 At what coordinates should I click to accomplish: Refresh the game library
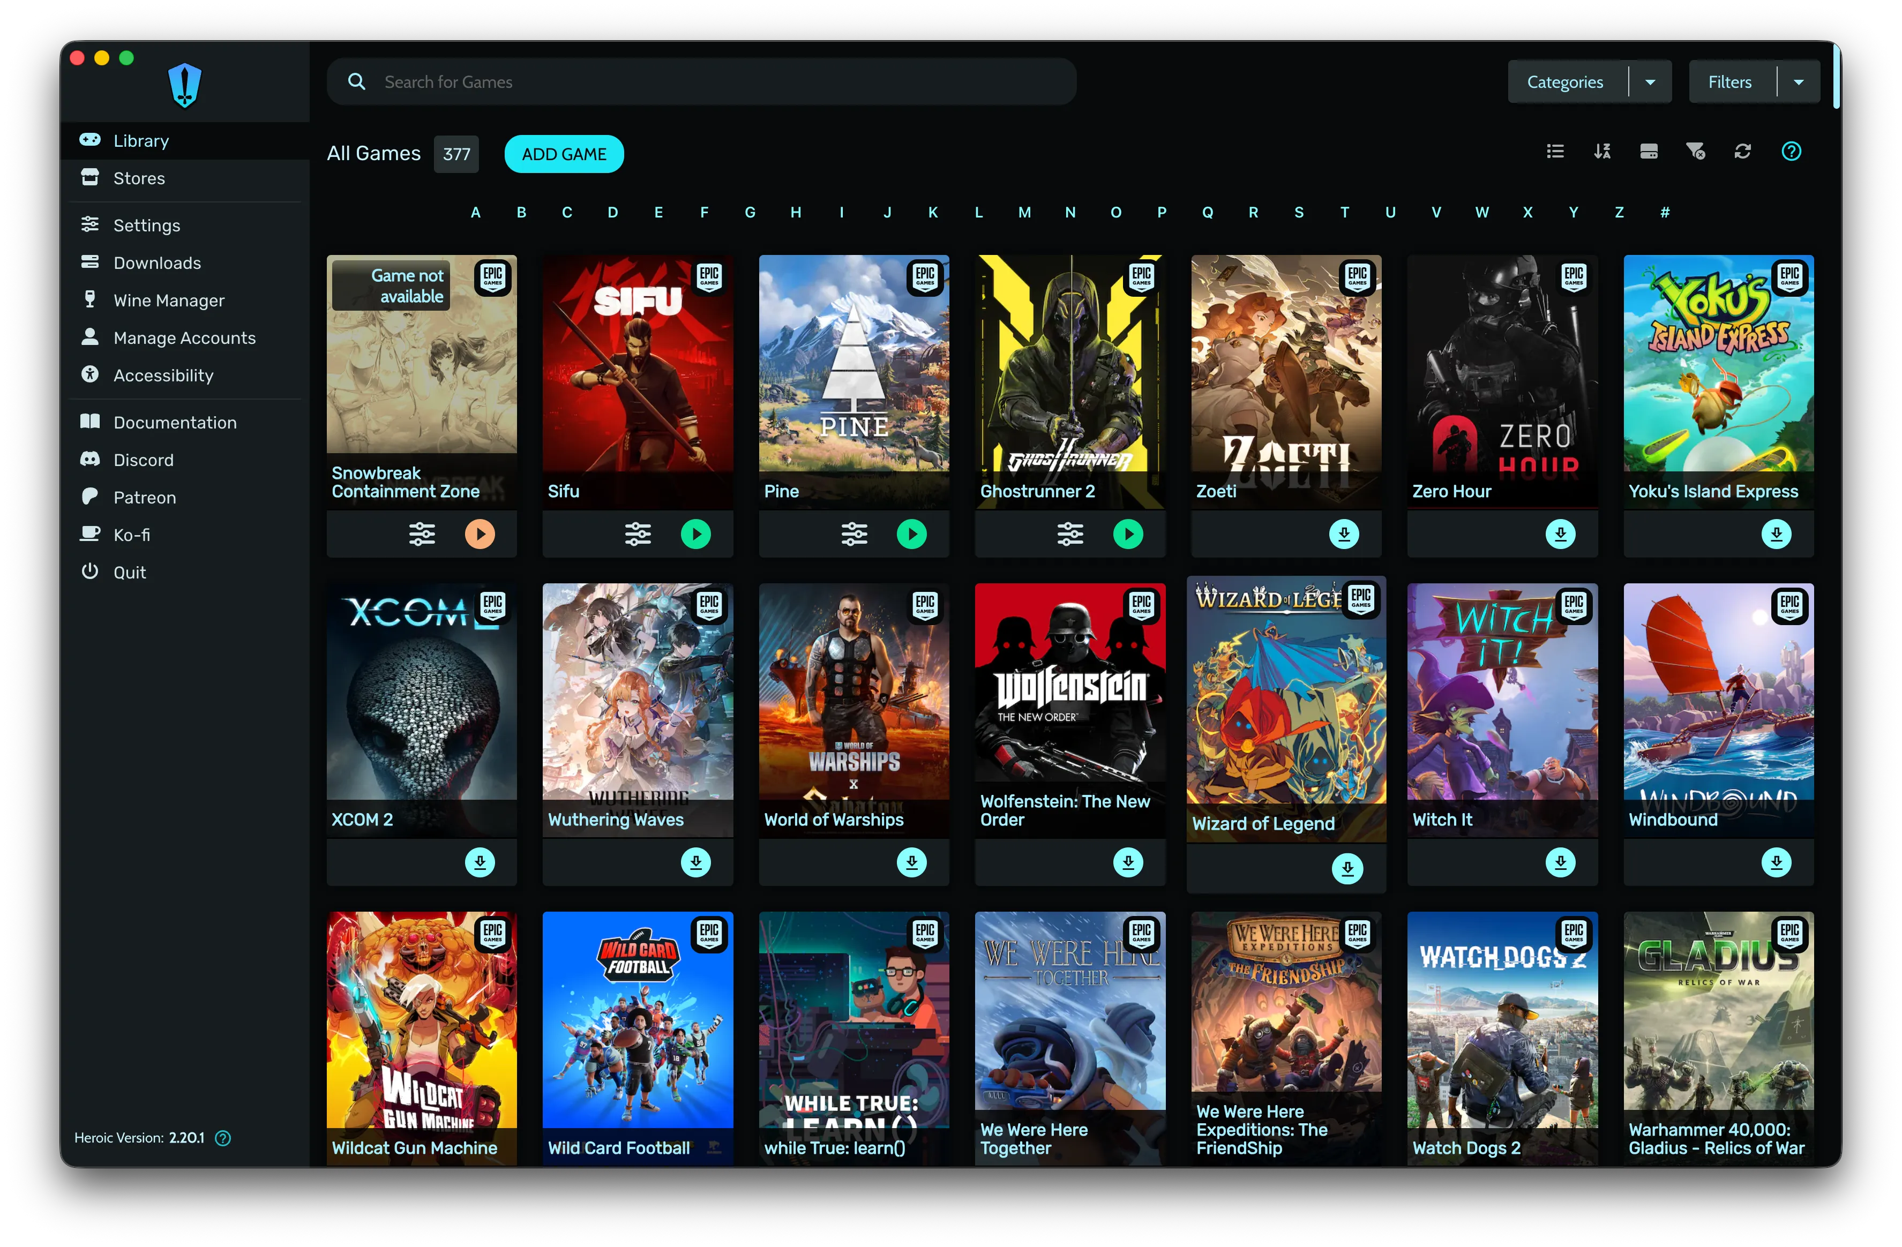(1742, 152)
